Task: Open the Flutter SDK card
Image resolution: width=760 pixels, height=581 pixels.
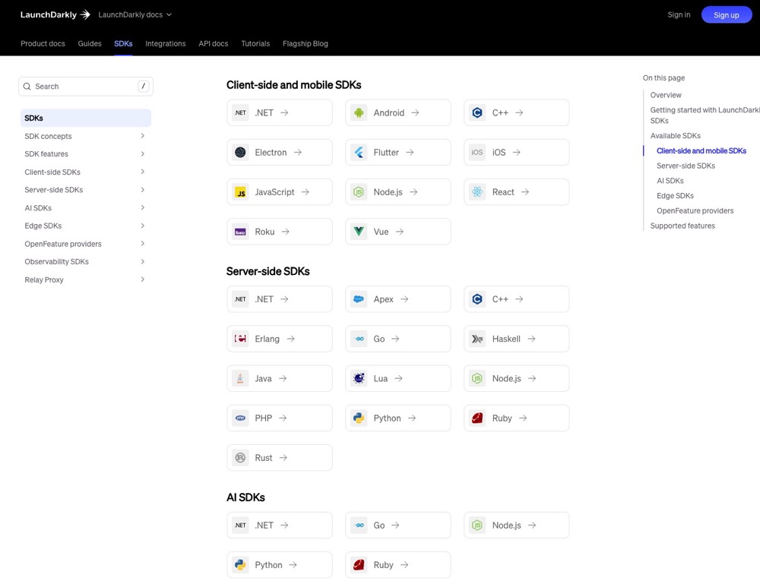Action: 397,152
